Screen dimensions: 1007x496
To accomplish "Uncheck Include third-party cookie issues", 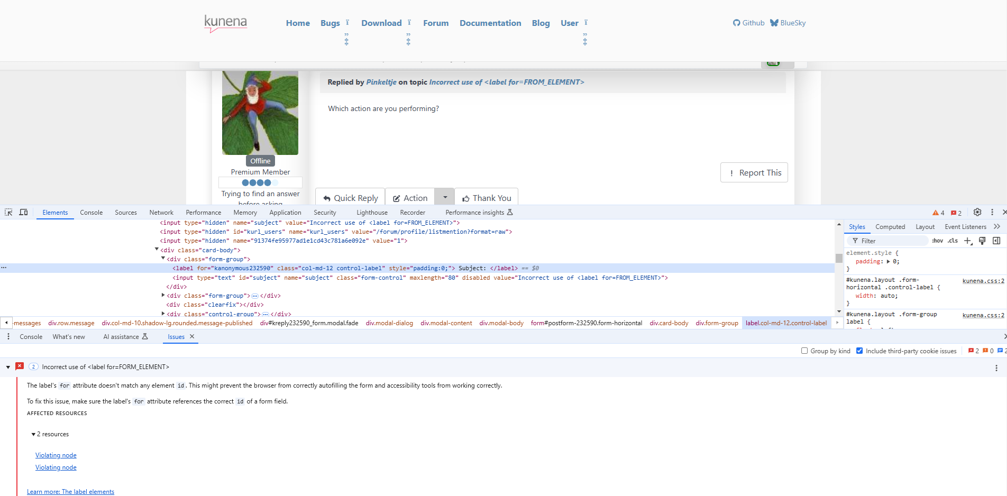I will coord(859,351).
